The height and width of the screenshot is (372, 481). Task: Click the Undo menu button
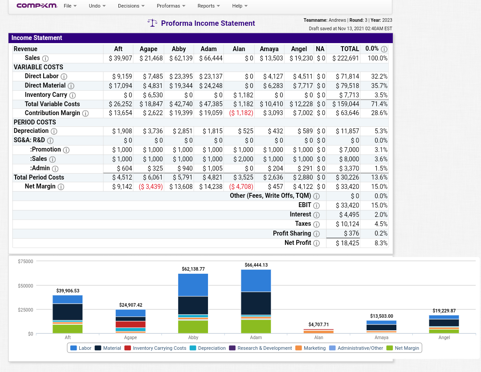pyautogui.click(x=97, y=6)
